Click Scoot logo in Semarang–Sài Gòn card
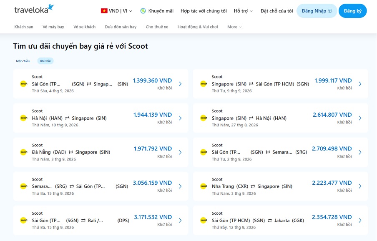The image size is (377, 241). coord(23,186)
